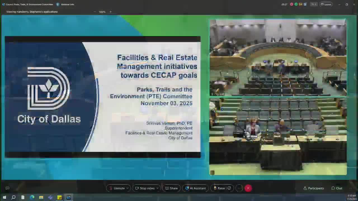Open the reactions smiley icon
The height and width of the screenshot is (201, 358).
(x=229, y=188)
